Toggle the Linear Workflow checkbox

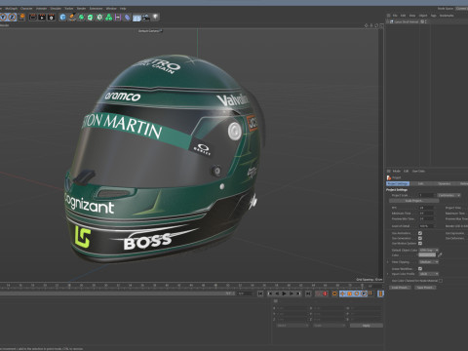pyautogui.click(x=420, y=268)
